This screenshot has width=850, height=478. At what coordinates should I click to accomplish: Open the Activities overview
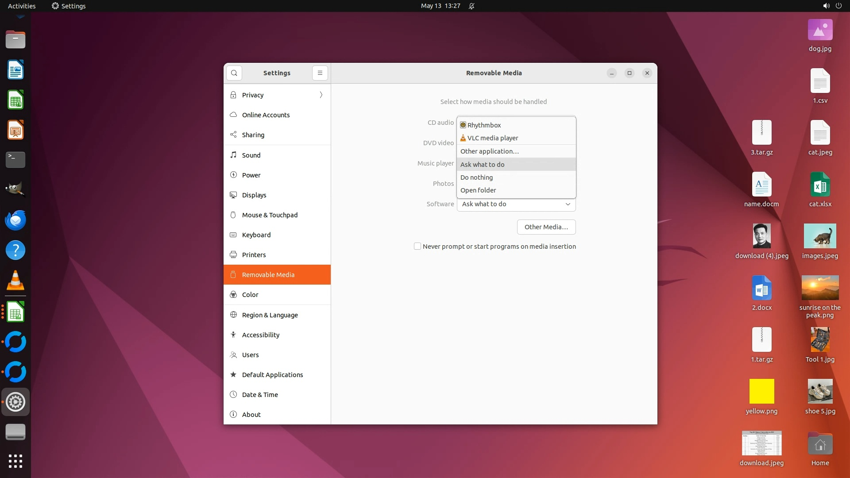click(22, 6)
